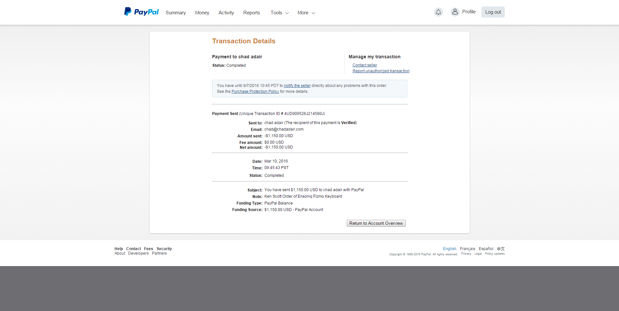This screenshot has height=311, width=619.
Task: Click the transaction ID 4UD909526J214580J
Action: [x=304, y=114]
